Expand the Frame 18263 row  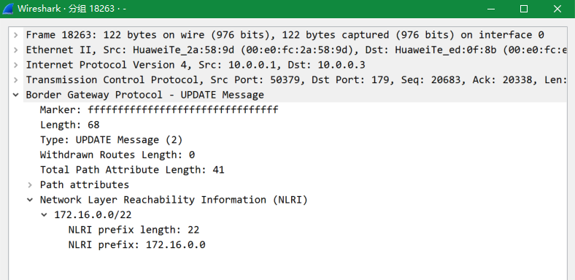[x=15, y=35]
